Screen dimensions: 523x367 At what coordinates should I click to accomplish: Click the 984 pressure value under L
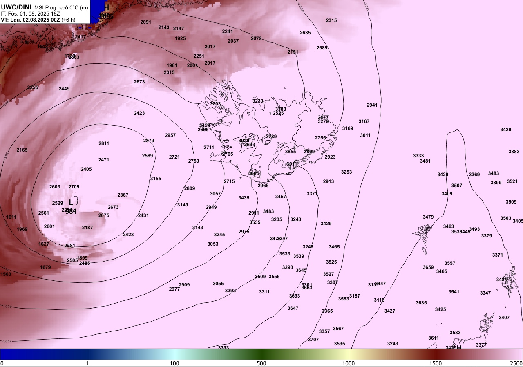click(71, 211)
